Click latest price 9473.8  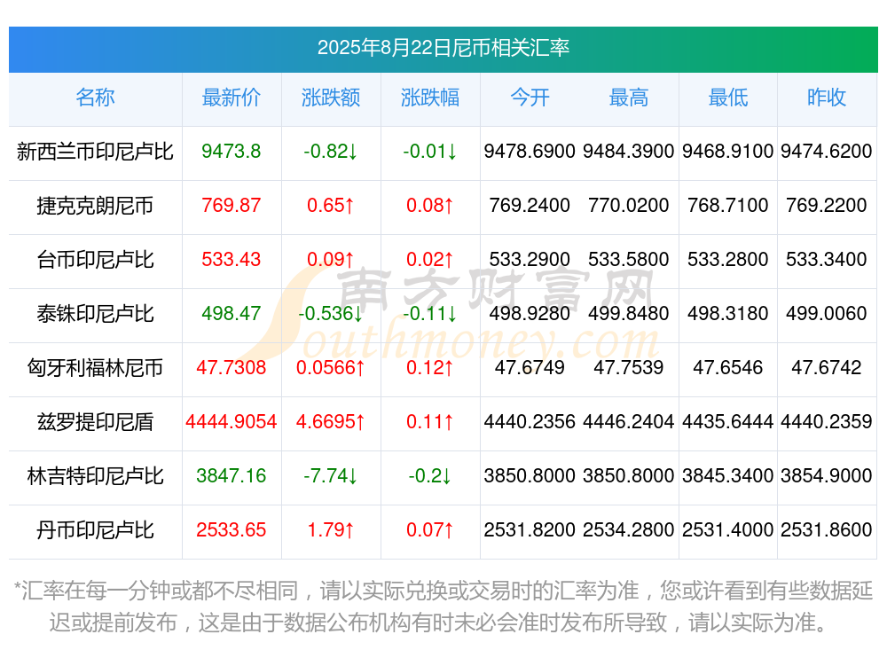232,151
